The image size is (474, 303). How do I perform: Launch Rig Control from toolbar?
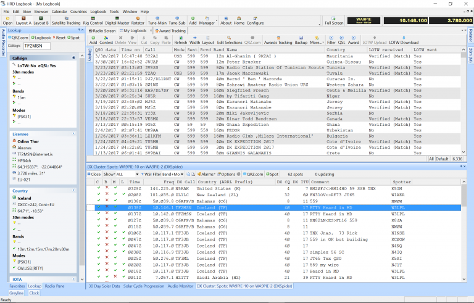[x=93, y=20]
